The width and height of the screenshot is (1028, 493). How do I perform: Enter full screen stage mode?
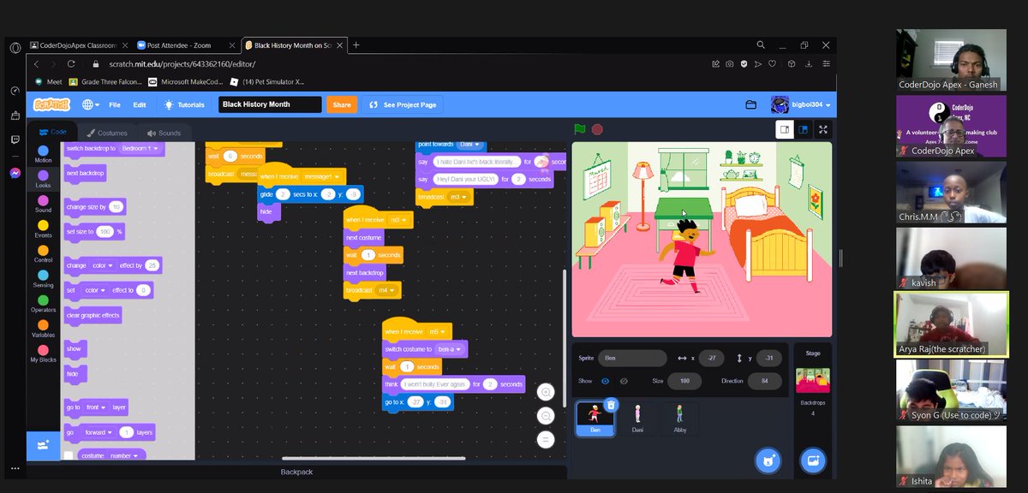tap(823, 129)
